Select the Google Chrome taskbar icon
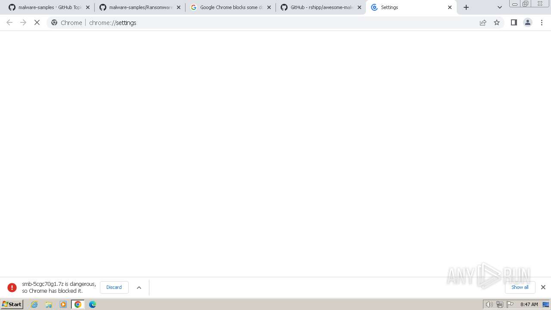The width and height of the screenshot is (551, 310). [x=78, y=304]
